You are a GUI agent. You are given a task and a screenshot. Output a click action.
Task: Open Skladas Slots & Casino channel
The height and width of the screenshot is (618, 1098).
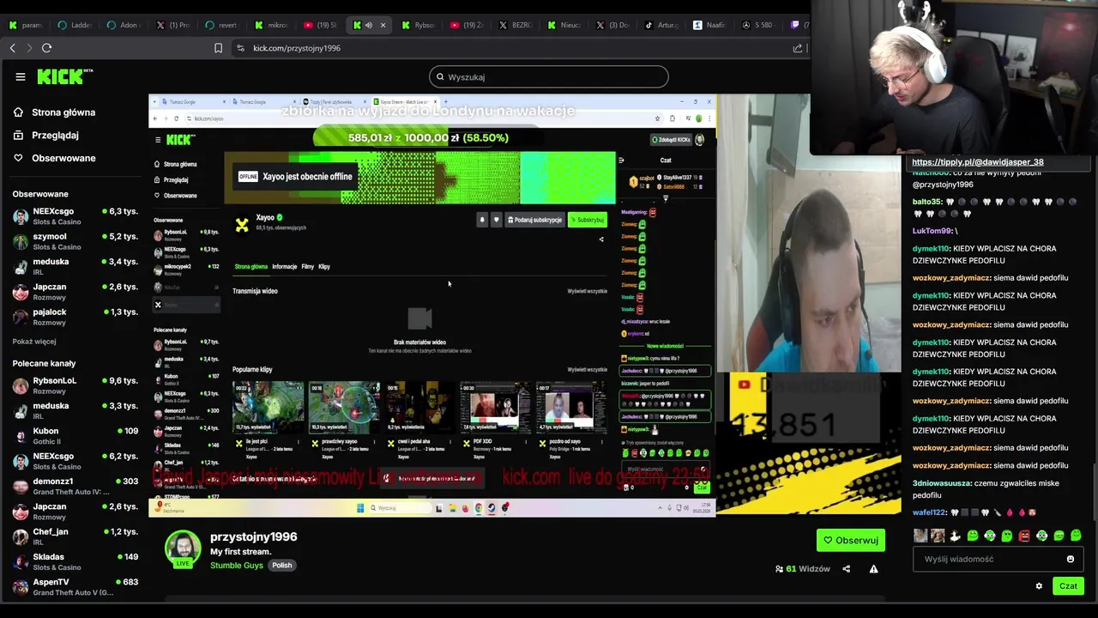(75, 561)
